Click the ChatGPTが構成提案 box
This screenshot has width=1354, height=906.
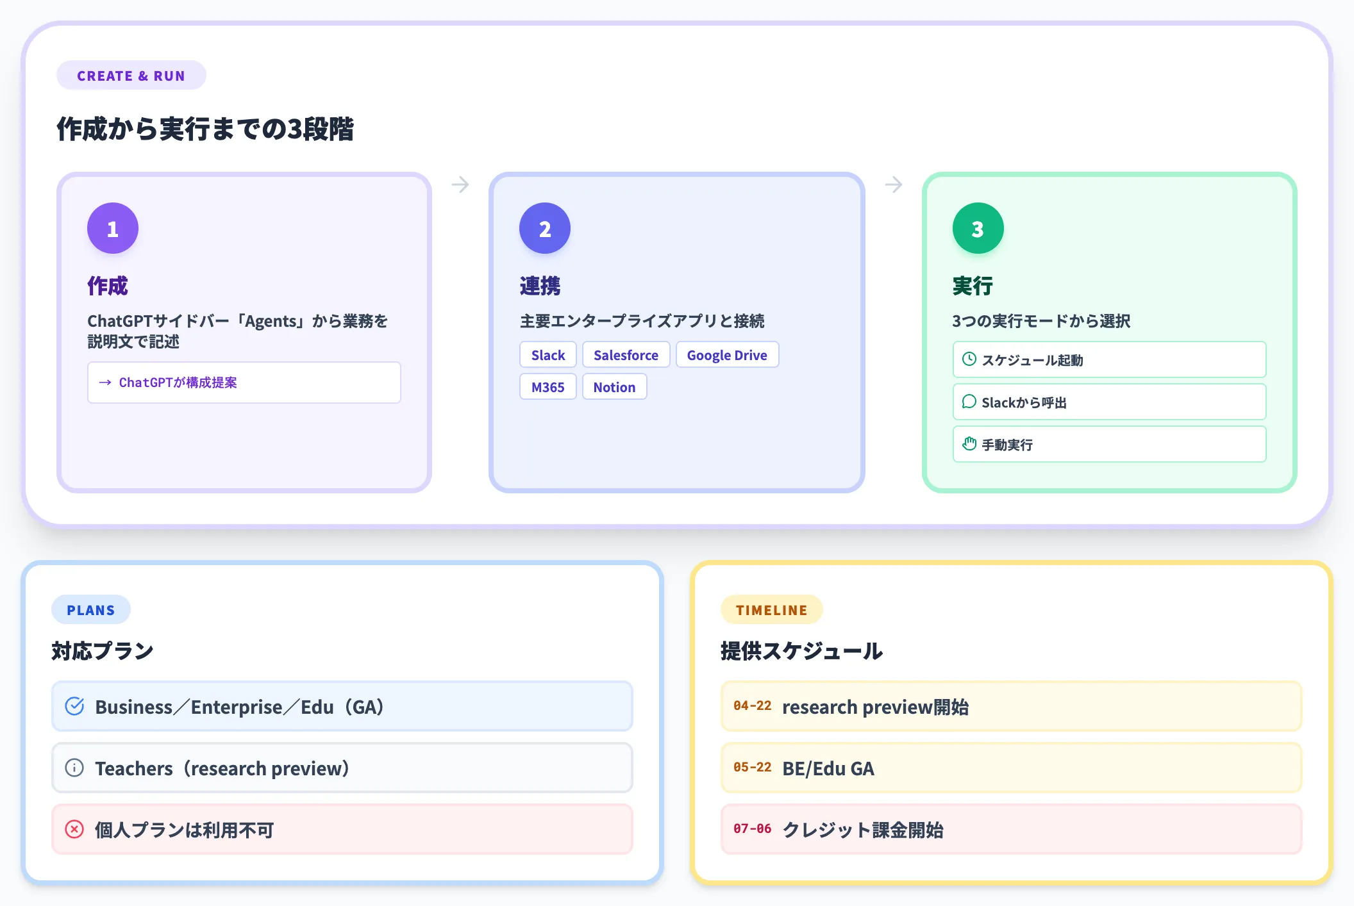click(244, 383)
